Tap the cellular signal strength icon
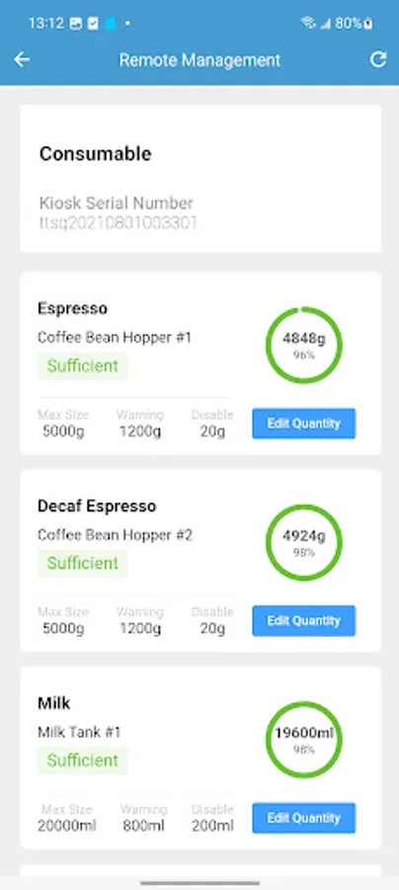Screen dimensions: 399x890 (325, 24)
